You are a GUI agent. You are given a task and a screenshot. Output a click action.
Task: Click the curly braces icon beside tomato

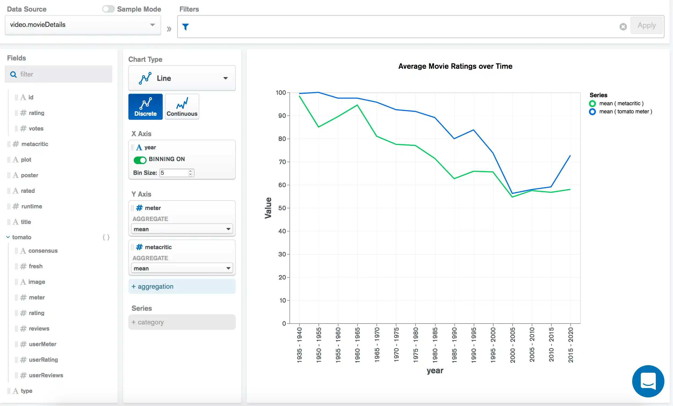106,237
